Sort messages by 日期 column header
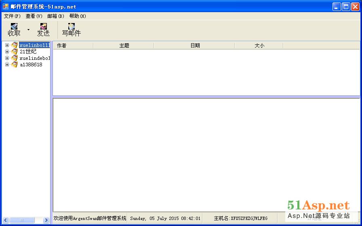This screenshot has height=226, width=362. tap(195, 46)
